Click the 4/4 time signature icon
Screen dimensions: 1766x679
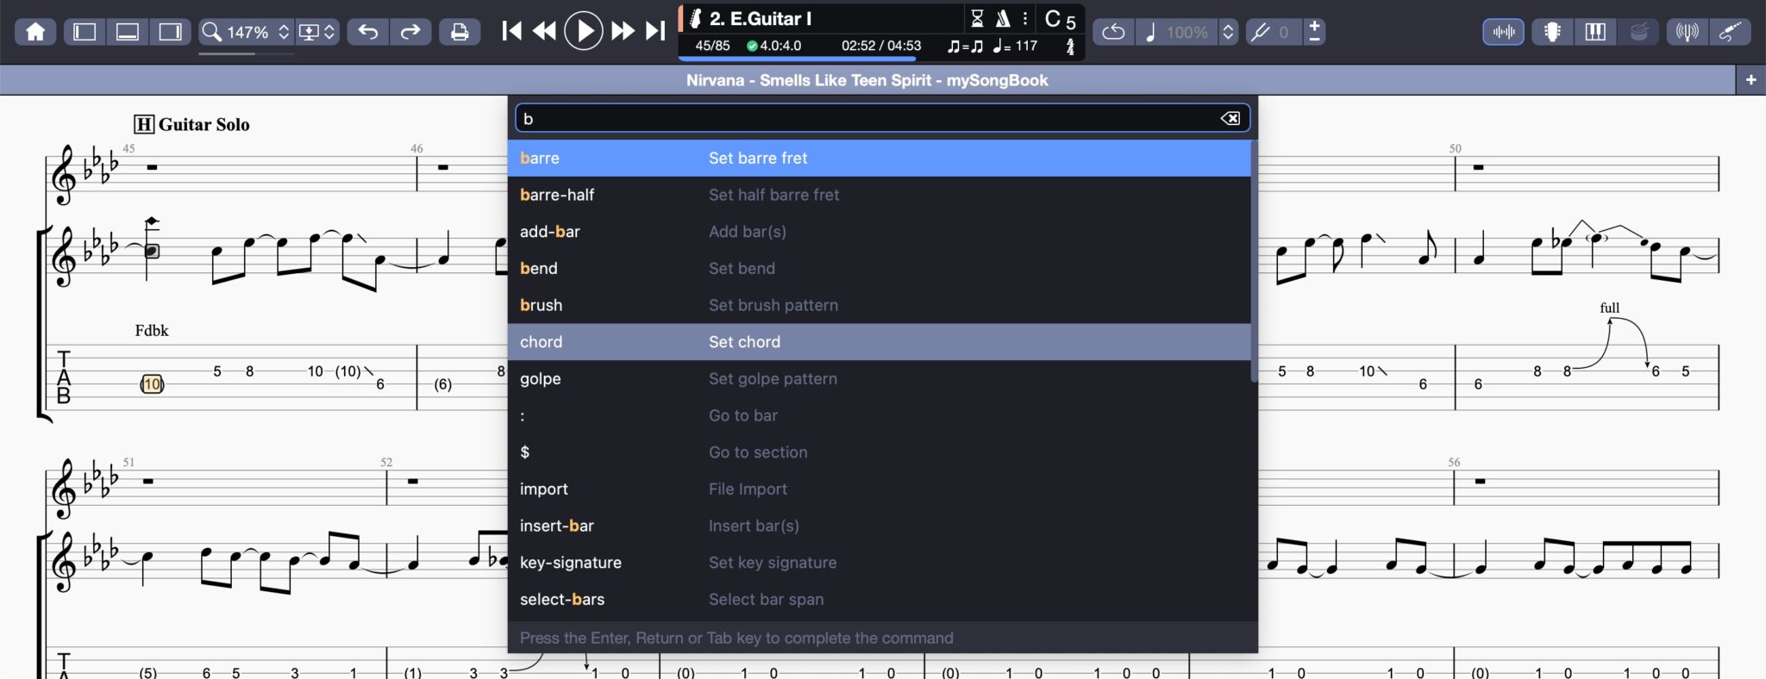[1070, 47]
